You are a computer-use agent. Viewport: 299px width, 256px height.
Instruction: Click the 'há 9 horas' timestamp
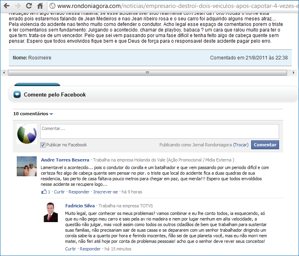[x=132, y=192]
